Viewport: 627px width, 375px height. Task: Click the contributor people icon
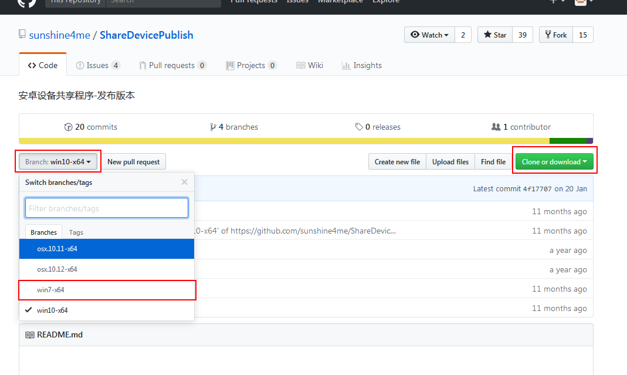coord(496,127)
